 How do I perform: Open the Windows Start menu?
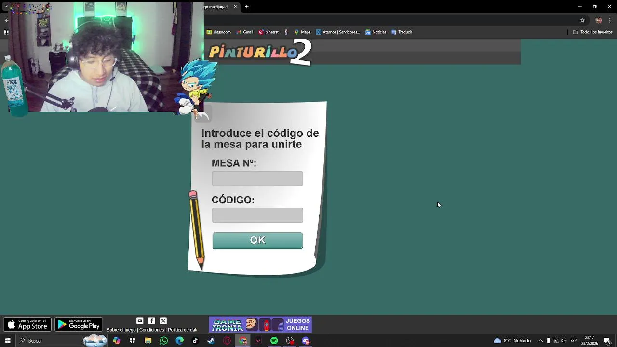point(7,341)
